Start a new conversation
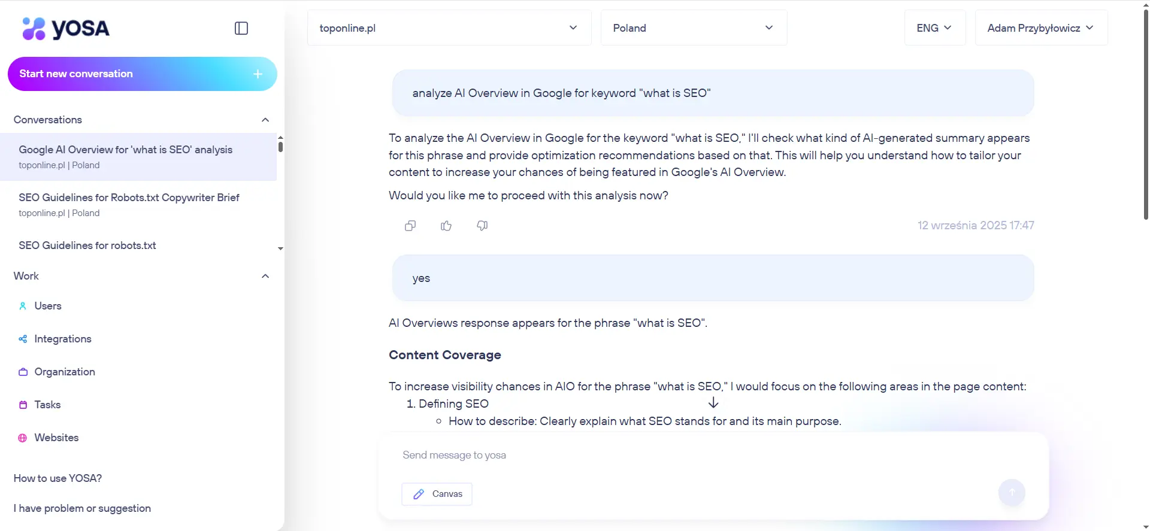 (x=142, y=74)
